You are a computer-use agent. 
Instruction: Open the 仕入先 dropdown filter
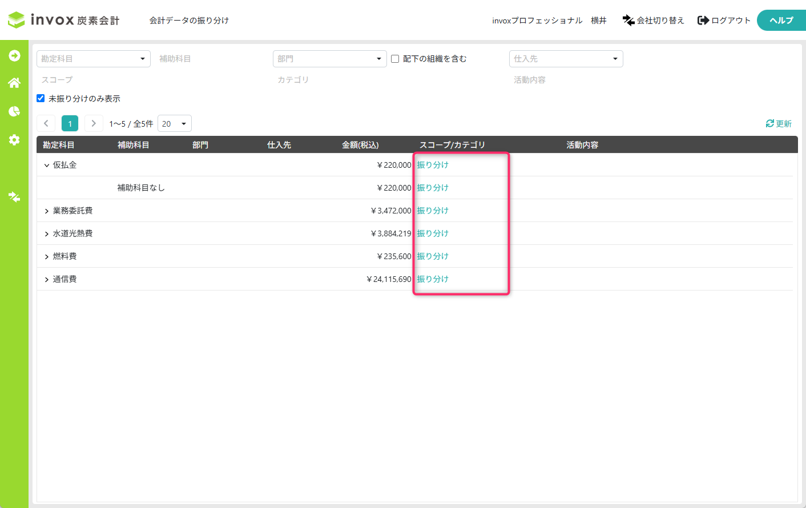coord(566,59)
